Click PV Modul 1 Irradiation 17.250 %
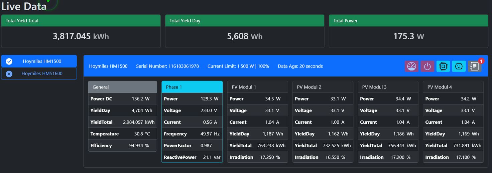Screen dimensions: 492x173 pyautogui.click(x=270, y=157)
